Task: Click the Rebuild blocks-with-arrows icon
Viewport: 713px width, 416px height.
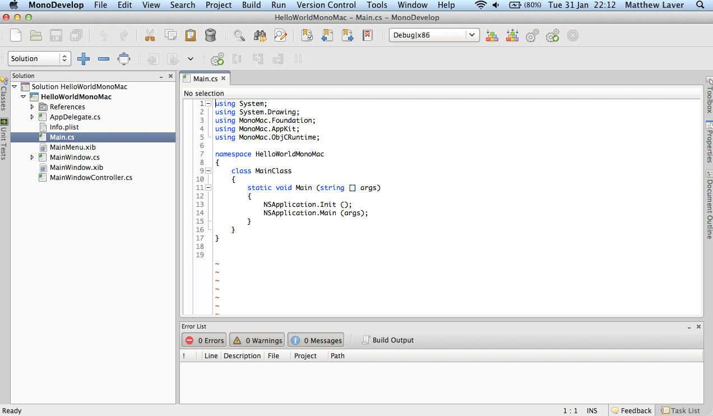Action: coord(512,35)
